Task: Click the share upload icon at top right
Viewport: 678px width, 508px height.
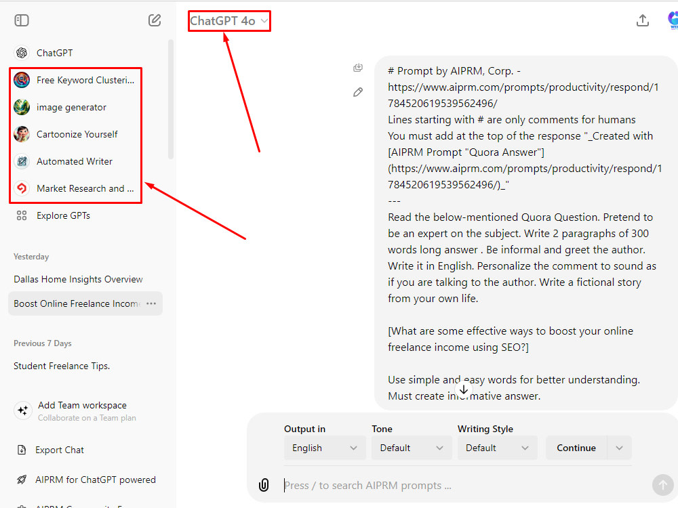Action: (643, 20)
